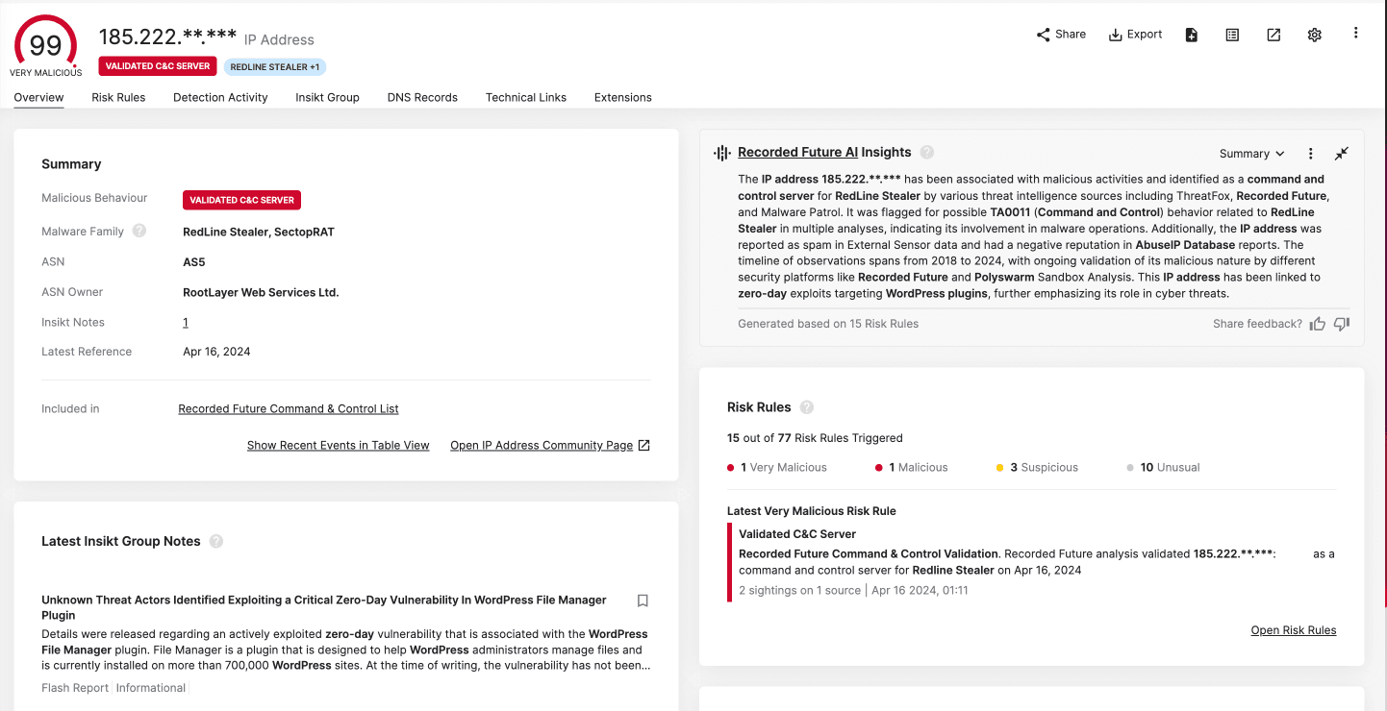This screenshot has width=1387, height=711.
Task: Open the DNS Records tab
Action: [422, 97]
